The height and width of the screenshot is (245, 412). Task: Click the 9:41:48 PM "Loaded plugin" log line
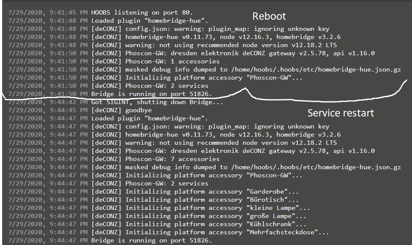pos(150,21)
